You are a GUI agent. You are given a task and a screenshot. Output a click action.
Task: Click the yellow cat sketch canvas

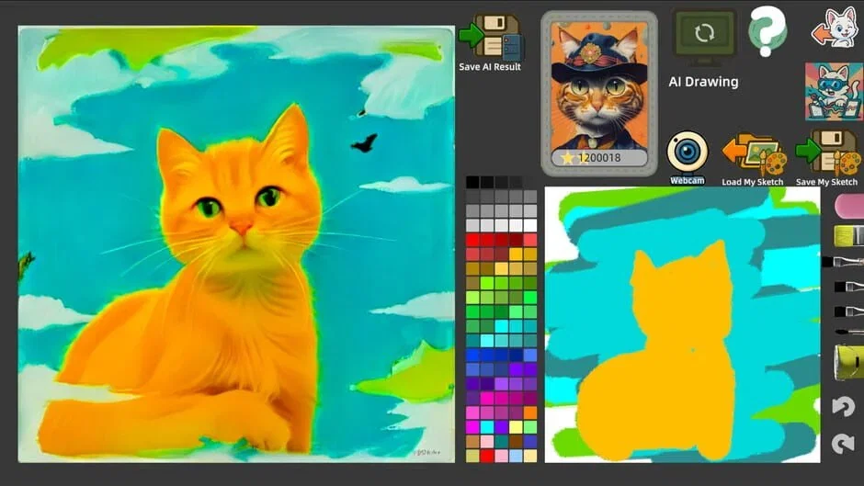[x=681, y=323]
